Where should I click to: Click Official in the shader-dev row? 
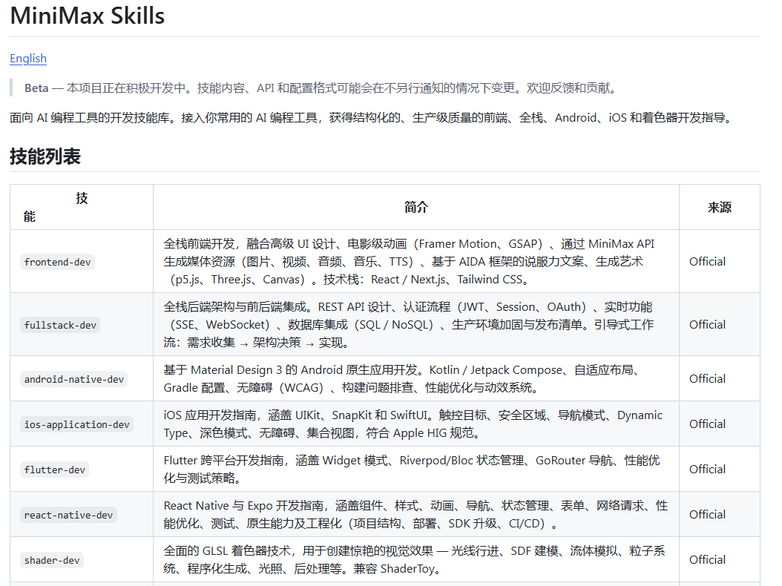tap(707, 559)
